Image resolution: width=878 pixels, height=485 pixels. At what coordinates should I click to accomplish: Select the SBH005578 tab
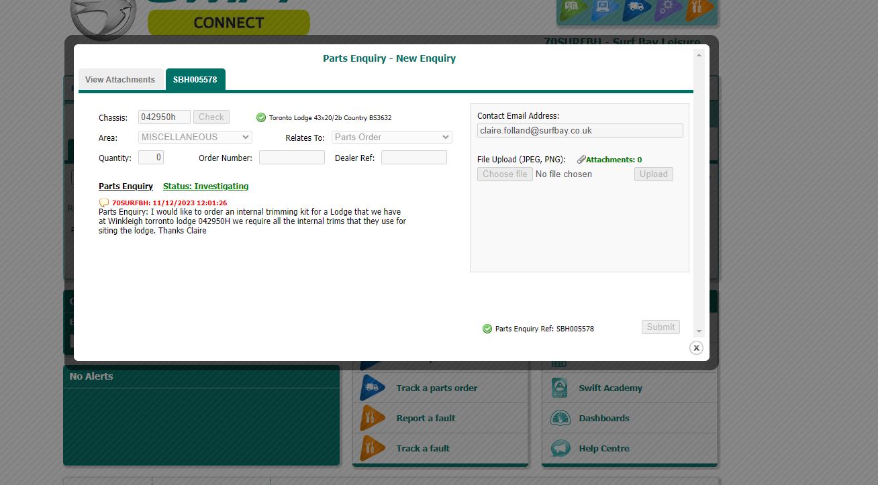[x=195, y=79]
